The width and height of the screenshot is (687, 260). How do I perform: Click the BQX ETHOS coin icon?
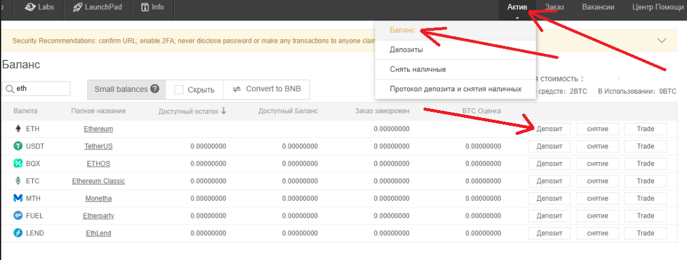click(18, 164)
